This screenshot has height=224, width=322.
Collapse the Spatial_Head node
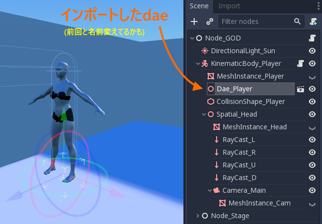coord(204,114)
